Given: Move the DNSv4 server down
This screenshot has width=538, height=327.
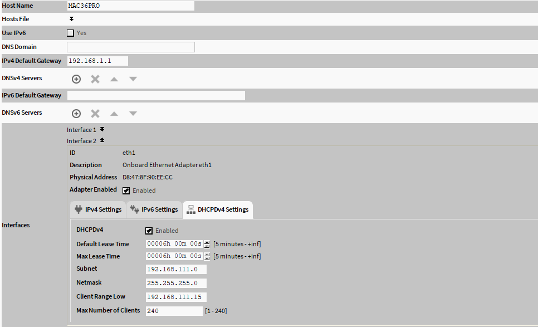Looking at the screenshot, I should pos(132,79).
